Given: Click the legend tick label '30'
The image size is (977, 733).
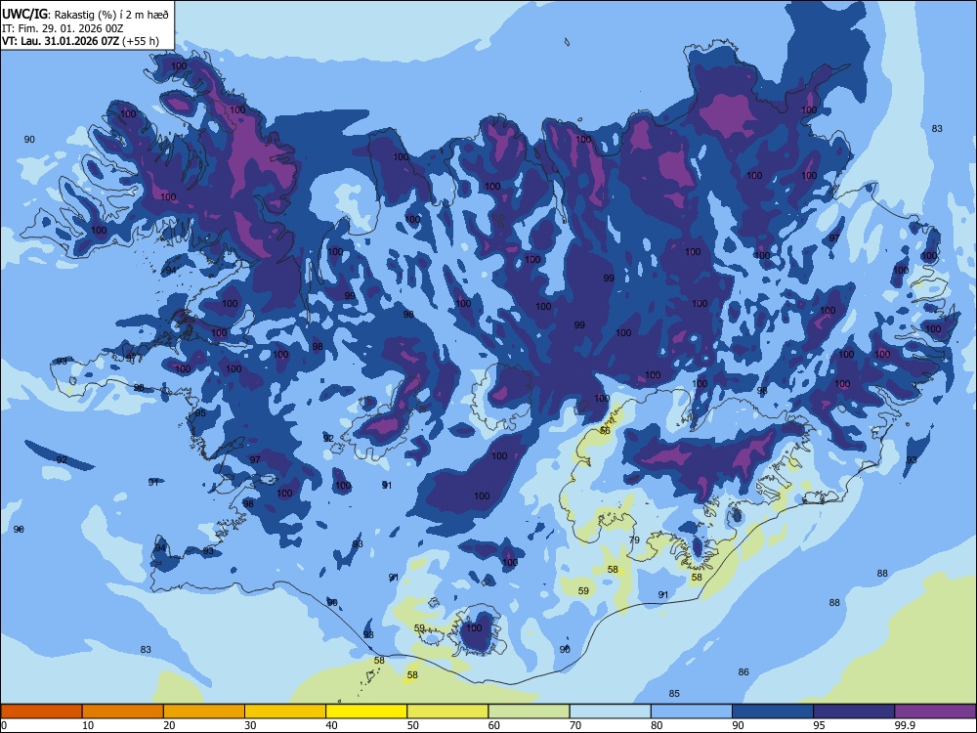Looking at the screenshot, I should [250, 725].
